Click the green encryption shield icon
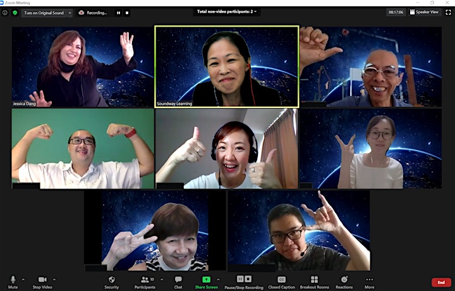Image resolution: width=455 pixels, height=291 pixels. pos(15,13)
